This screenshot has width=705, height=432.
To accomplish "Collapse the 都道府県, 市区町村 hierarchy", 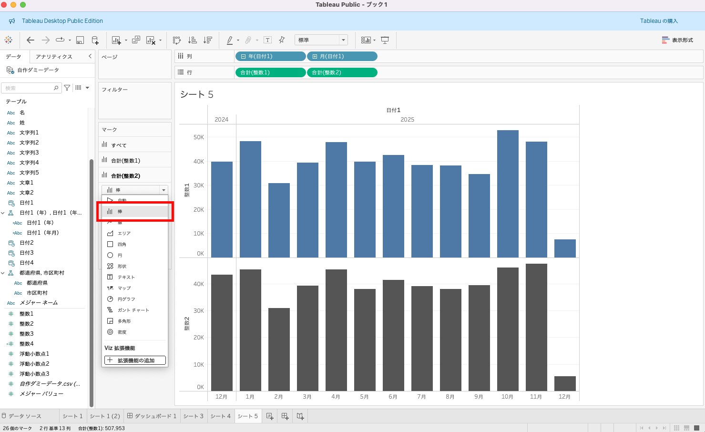I will tap(3, 273).
